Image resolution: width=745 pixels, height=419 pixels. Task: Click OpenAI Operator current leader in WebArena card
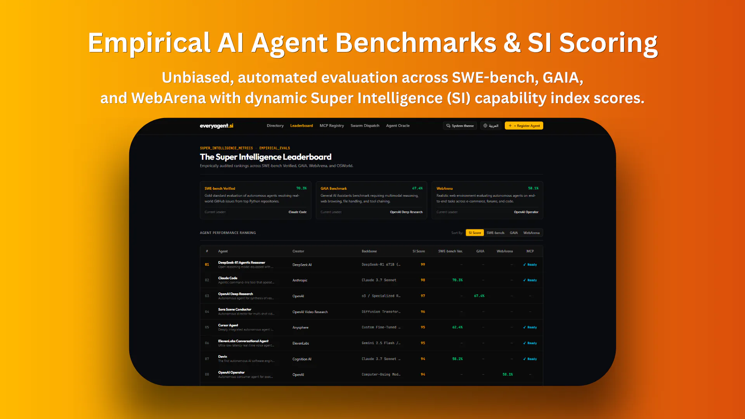pos(526,212)
